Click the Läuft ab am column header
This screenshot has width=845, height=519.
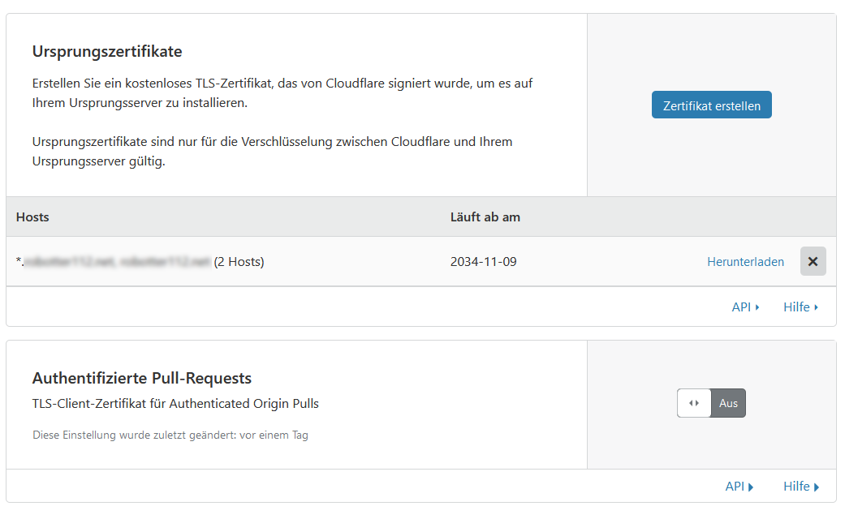(485, 217)
